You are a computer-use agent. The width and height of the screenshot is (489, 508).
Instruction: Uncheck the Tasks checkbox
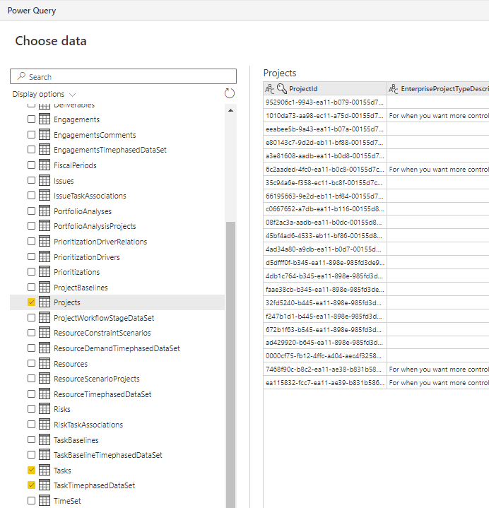click(31, 470)
